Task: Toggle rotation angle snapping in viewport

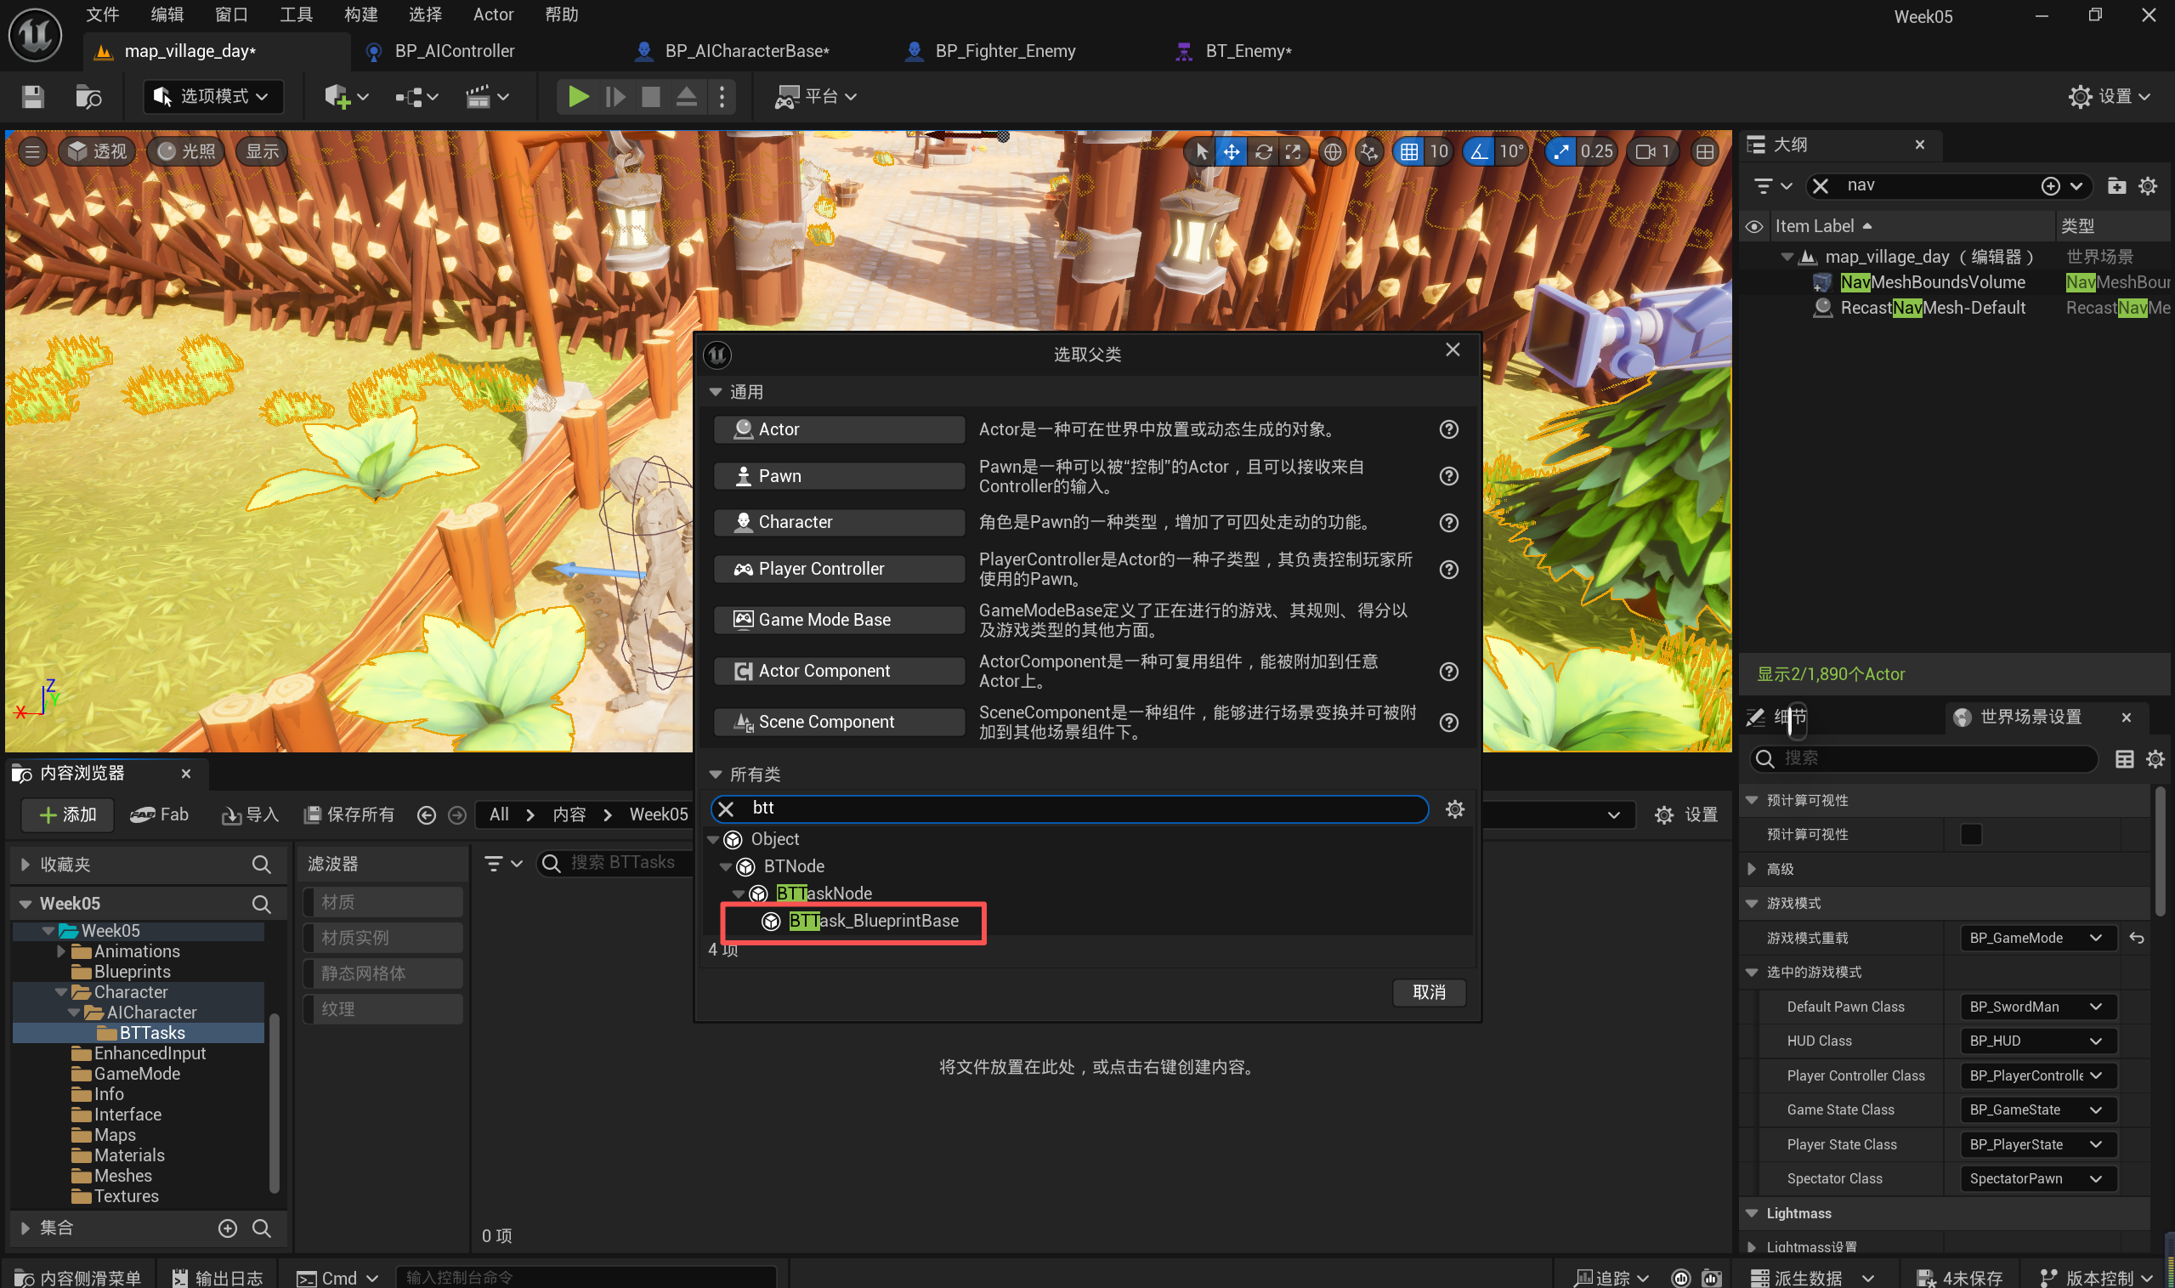Action: tap(1478, 152)
